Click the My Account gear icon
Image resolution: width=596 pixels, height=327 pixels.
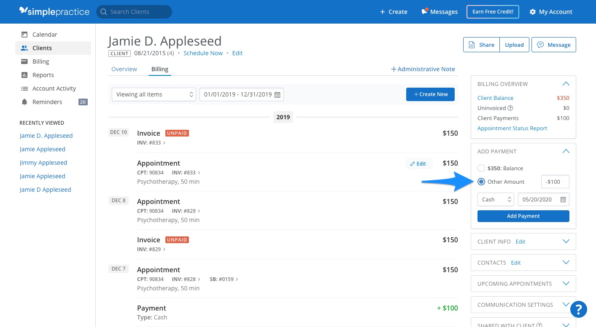tap(532, 11)
